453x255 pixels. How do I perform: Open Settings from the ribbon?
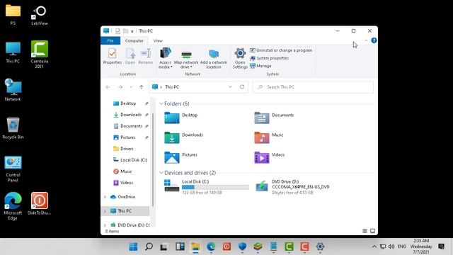[240, 58]
